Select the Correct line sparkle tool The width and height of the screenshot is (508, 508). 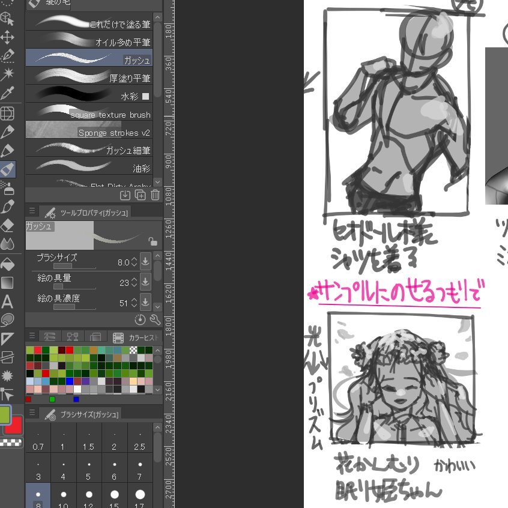pos(7,376)
